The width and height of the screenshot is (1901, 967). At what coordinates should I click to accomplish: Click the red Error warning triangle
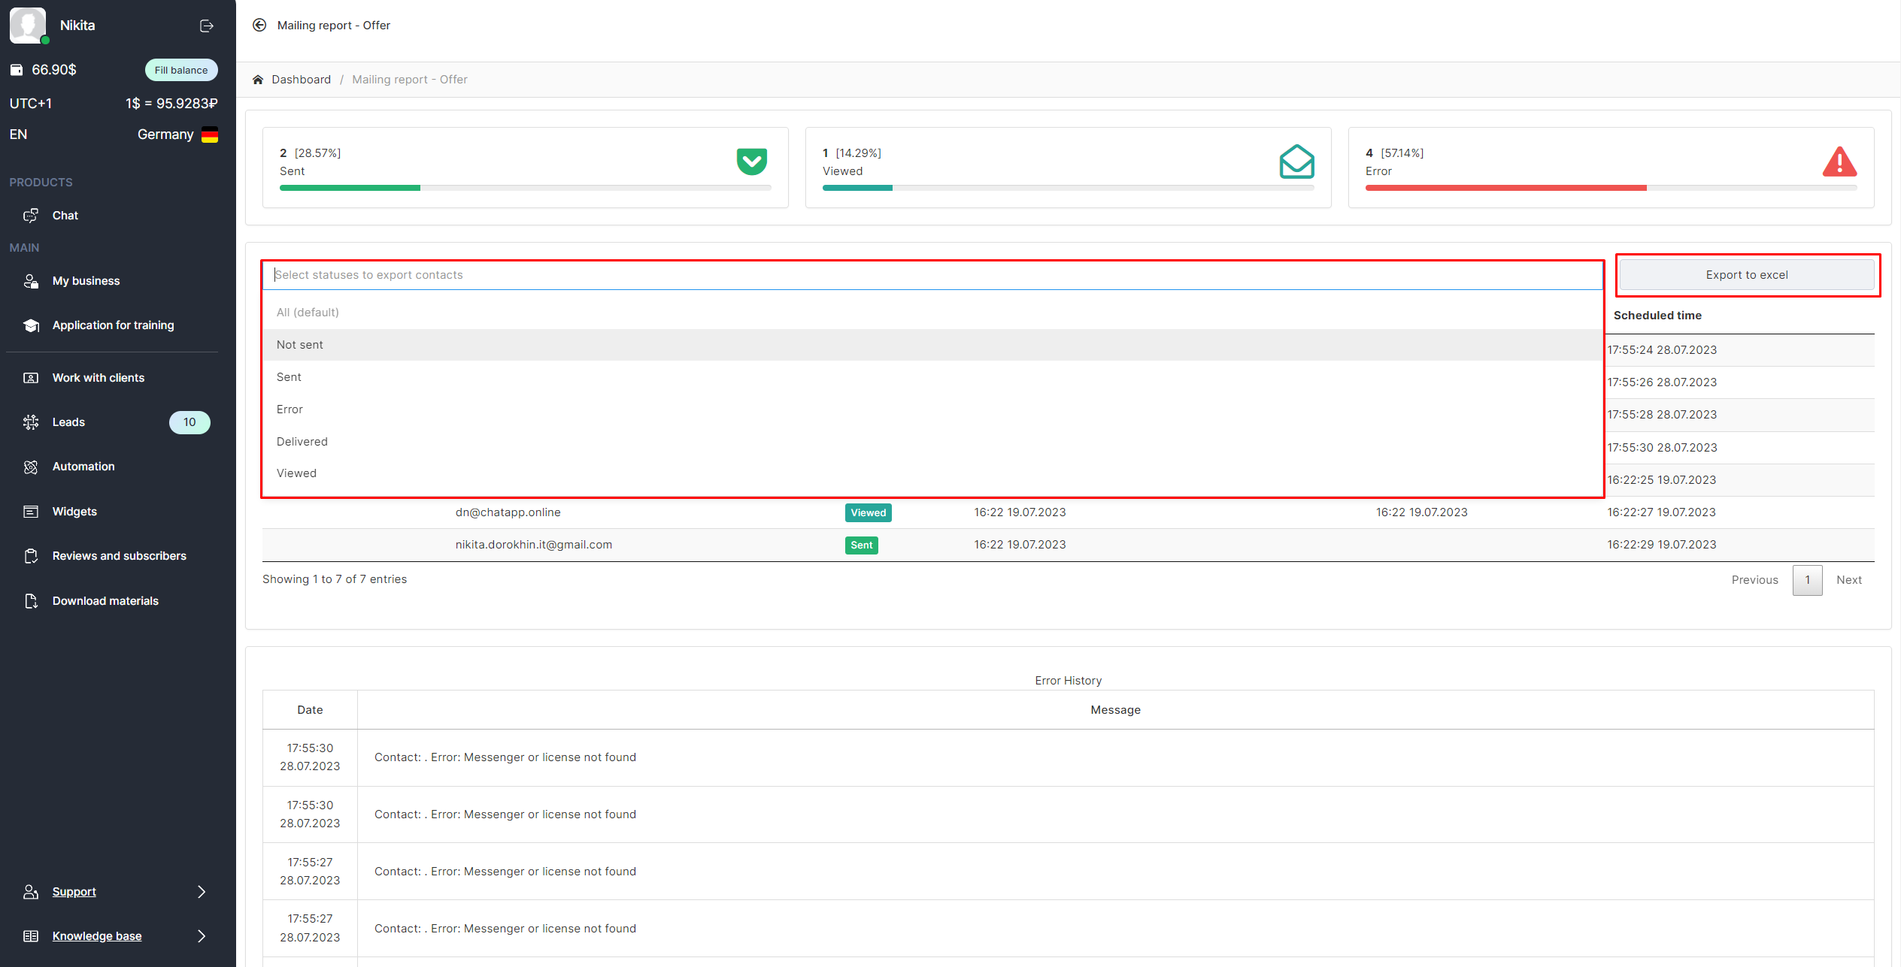[x=1839, y=162]
